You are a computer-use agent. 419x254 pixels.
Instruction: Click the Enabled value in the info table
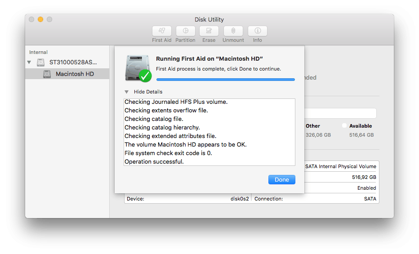[367, 188]
